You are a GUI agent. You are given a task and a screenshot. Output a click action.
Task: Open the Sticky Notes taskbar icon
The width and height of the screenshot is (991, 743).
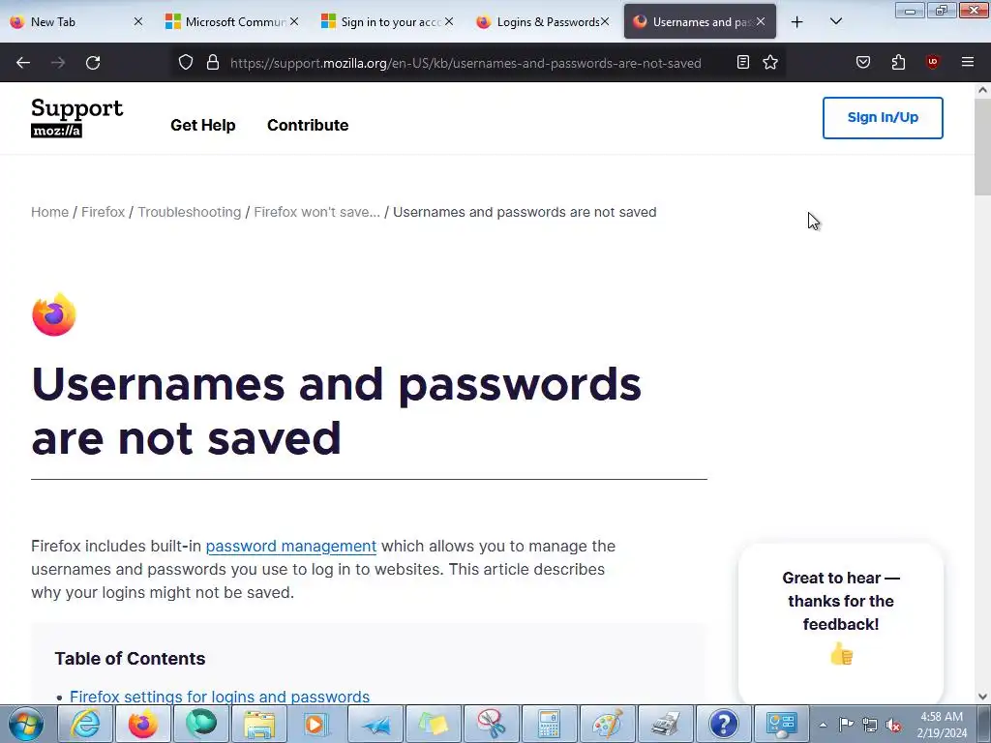[x=433, y=724]
